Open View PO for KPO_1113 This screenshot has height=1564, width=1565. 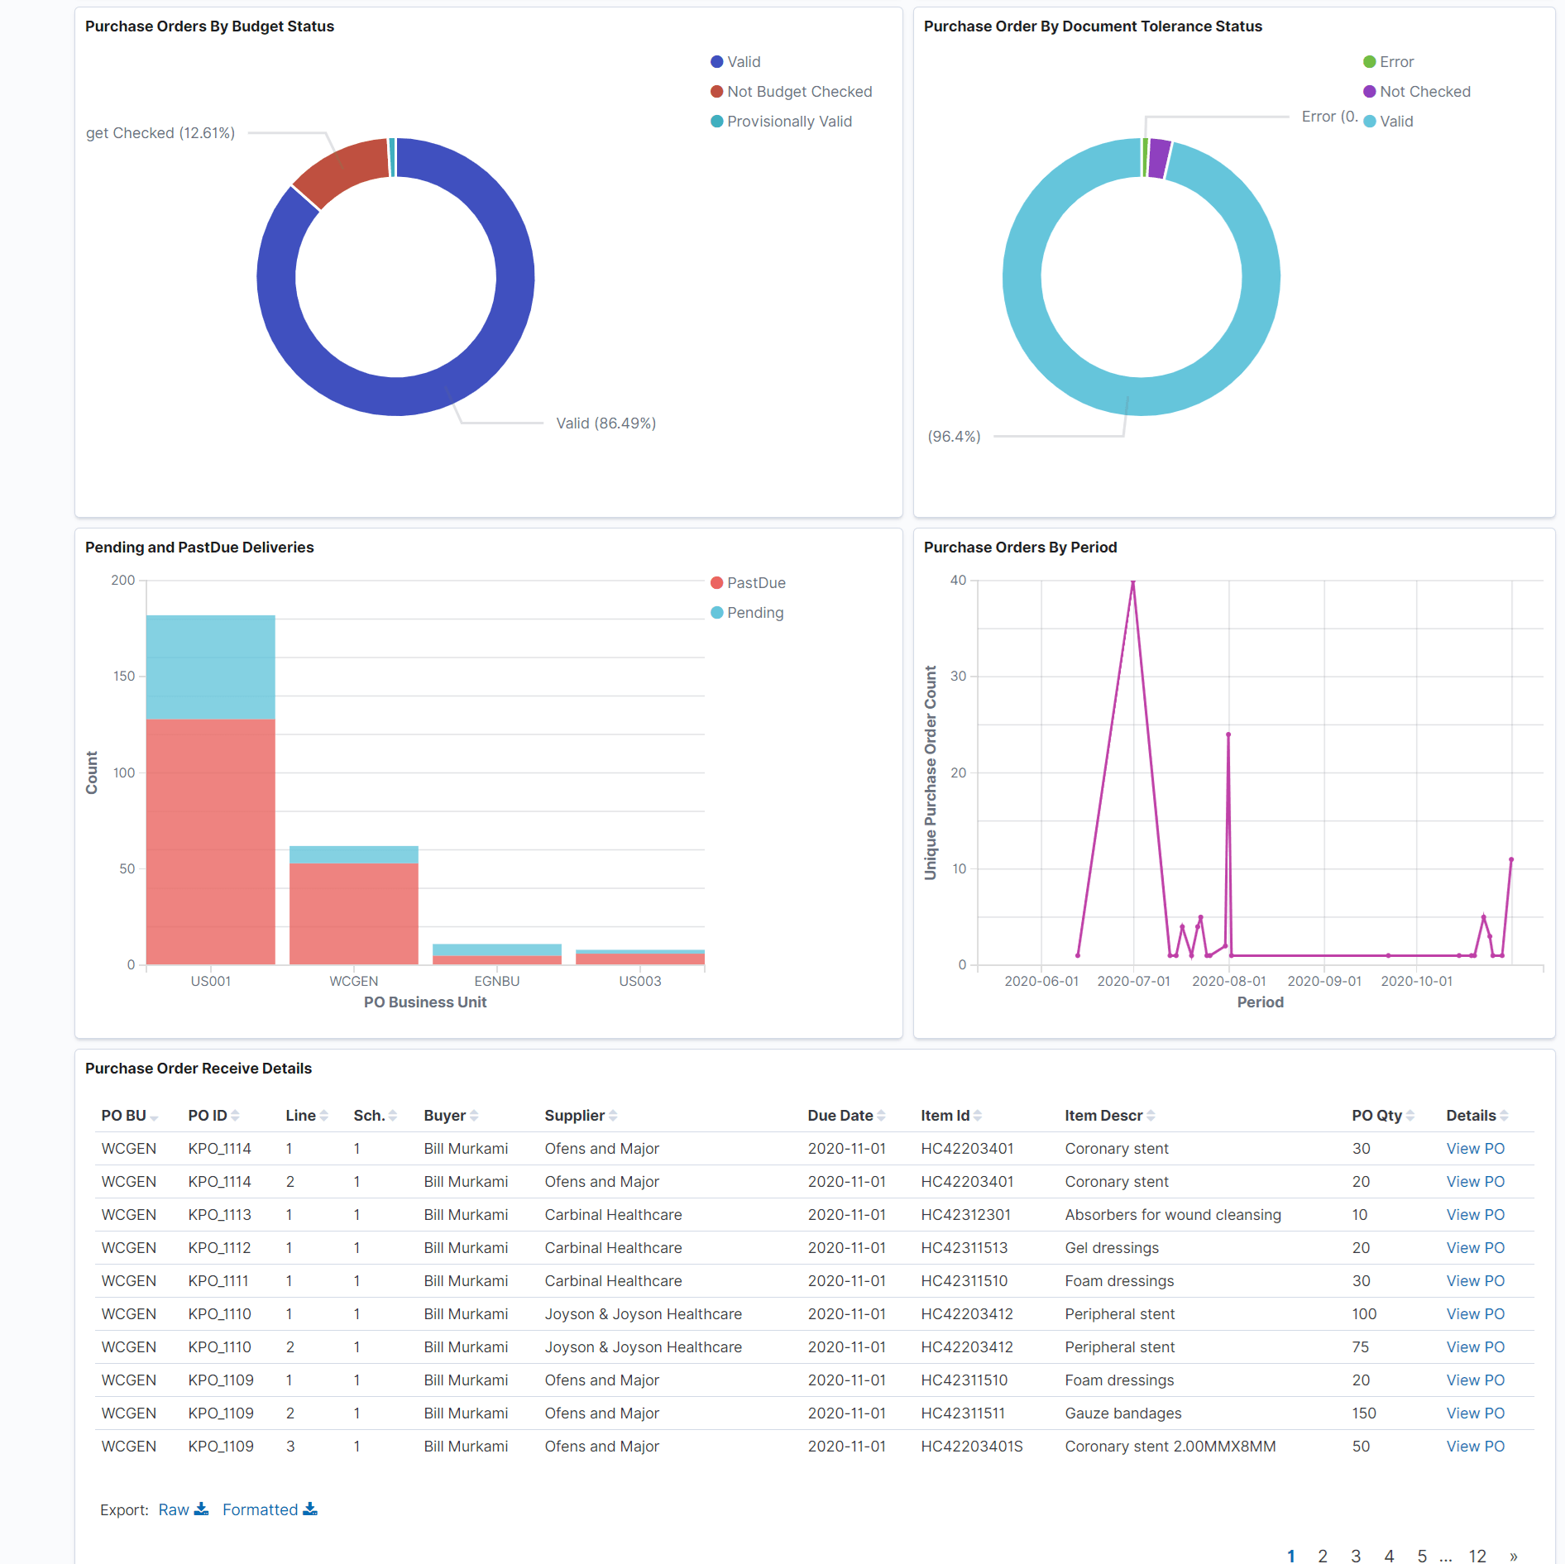click(1475, 1215)
